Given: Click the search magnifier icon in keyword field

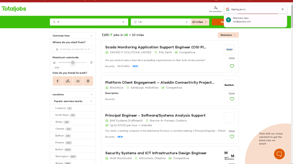Looking at the screenshot, I should (54, 22).
